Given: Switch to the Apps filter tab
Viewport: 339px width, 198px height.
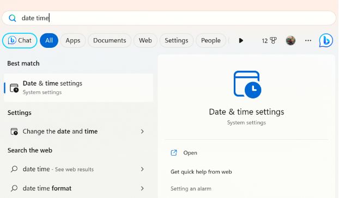Looking at the screenshot, I should click(73, 41).
